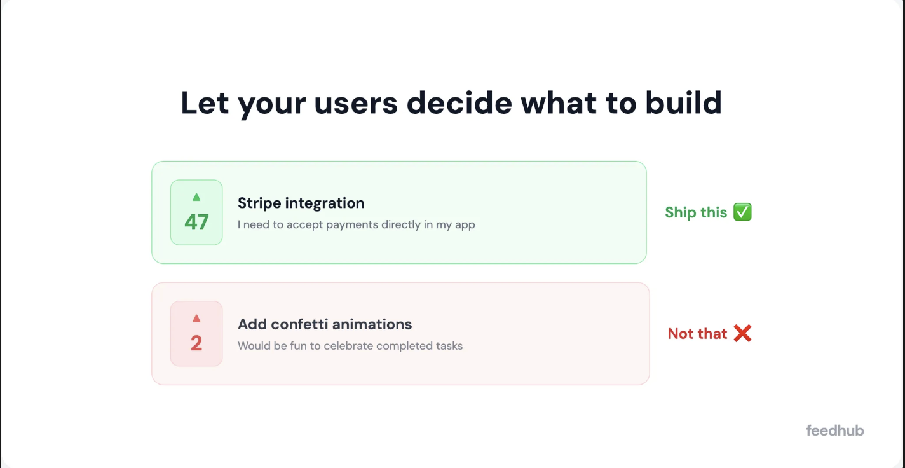The image size is (905, 468).
Task: Click the payments description under Stripe integration
Action: click(x=357, y=224)
